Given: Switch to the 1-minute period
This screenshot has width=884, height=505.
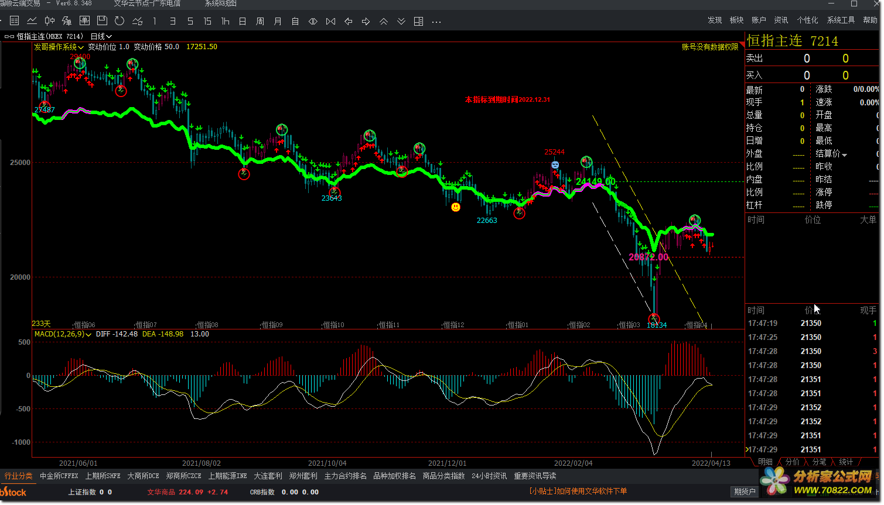Looking at the screenshot, I should 155,21.
